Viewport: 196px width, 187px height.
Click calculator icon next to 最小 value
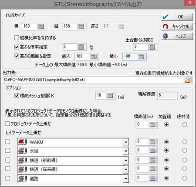coord(141,57)
